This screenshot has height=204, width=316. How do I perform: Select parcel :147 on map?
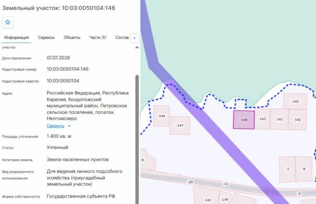[180, 125]
